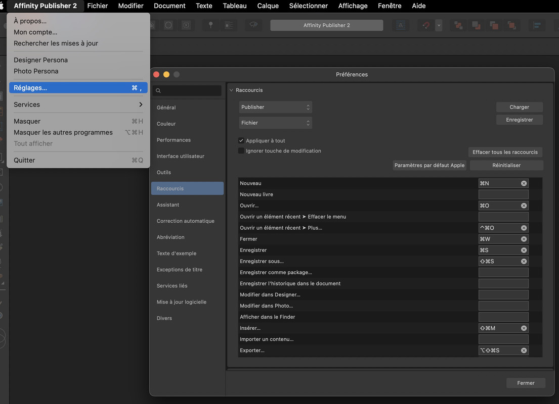Screen dimensions: 559x404
Task: Switch to the Général preferences tab
Action: coord(187,108)
